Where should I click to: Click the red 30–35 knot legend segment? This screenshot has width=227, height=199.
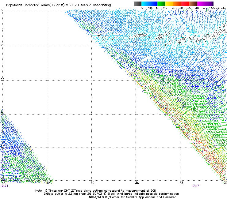[x=185, y=4]
